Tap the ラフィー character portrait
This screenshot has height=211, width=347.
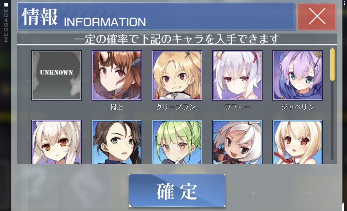[237, 75]
